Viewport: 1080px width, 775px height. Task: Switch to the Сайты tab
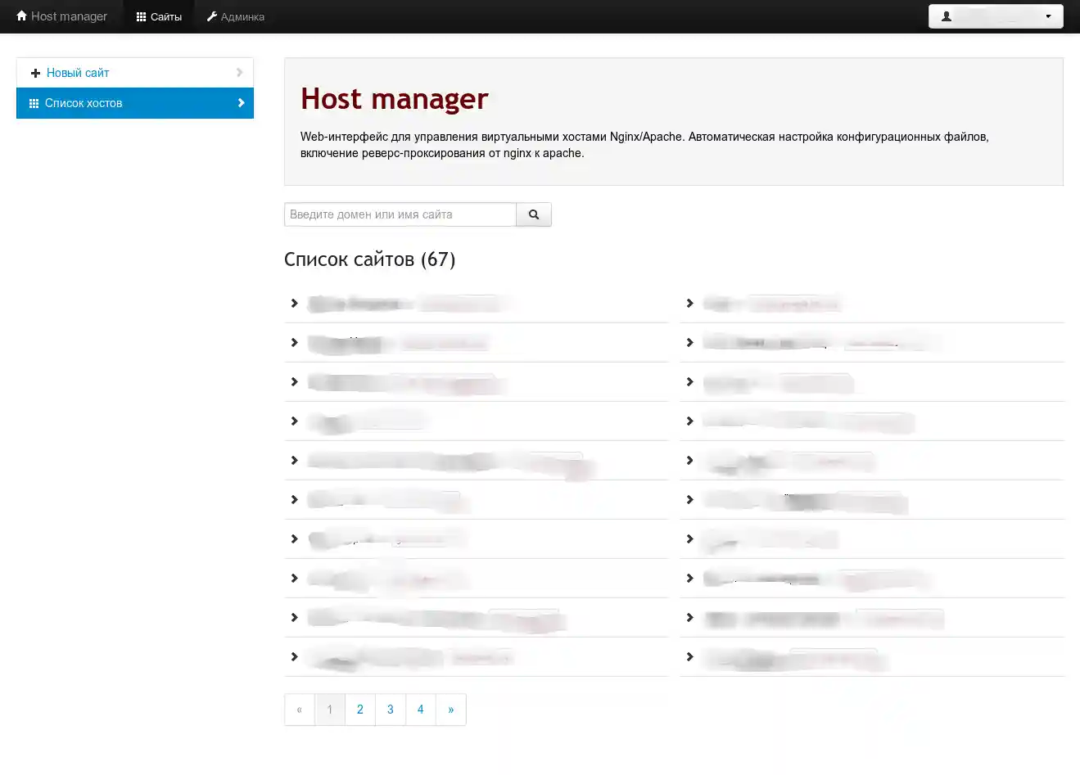(158, 16)
